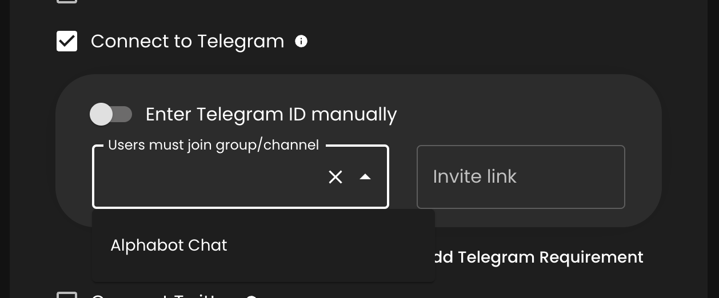This screenshot has height=298, width=719.
Task: Click the info icon beside Connect to Telegram
Action: coord(301,41)
